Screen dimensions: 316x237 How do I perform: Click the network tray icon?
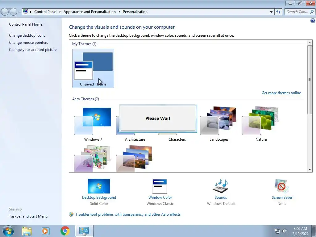point(277,231)
